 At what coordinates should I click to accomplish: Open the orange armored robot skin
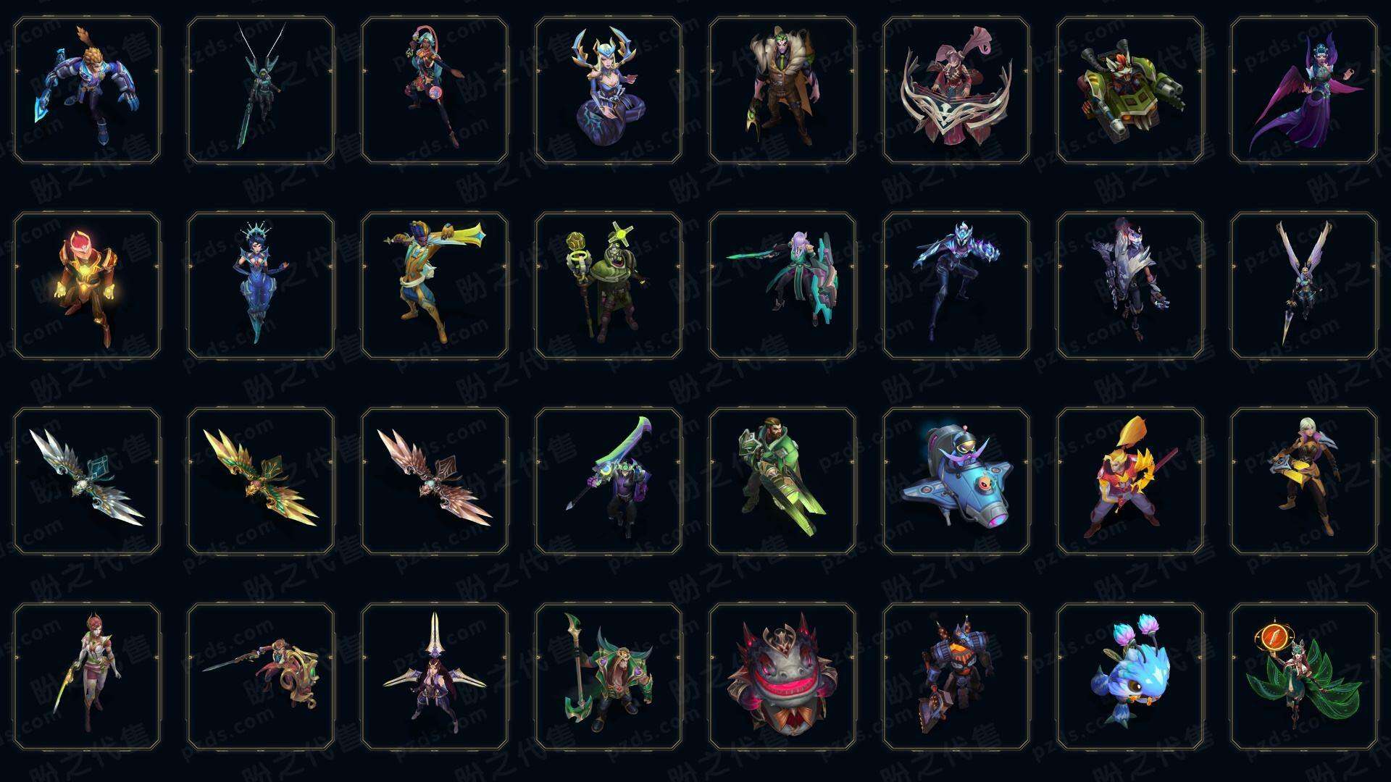[956, 676]
